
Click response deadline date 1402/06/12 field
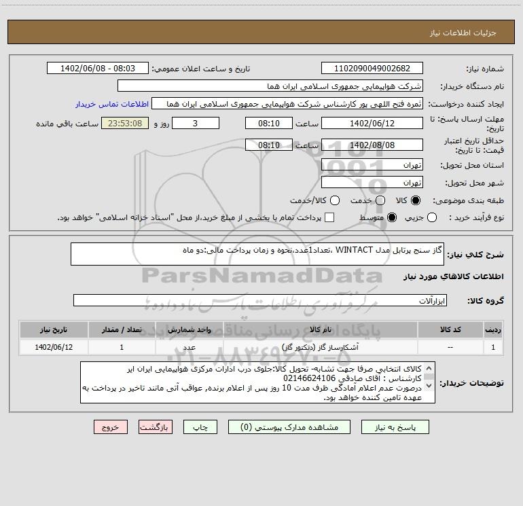tap(372, 123)
